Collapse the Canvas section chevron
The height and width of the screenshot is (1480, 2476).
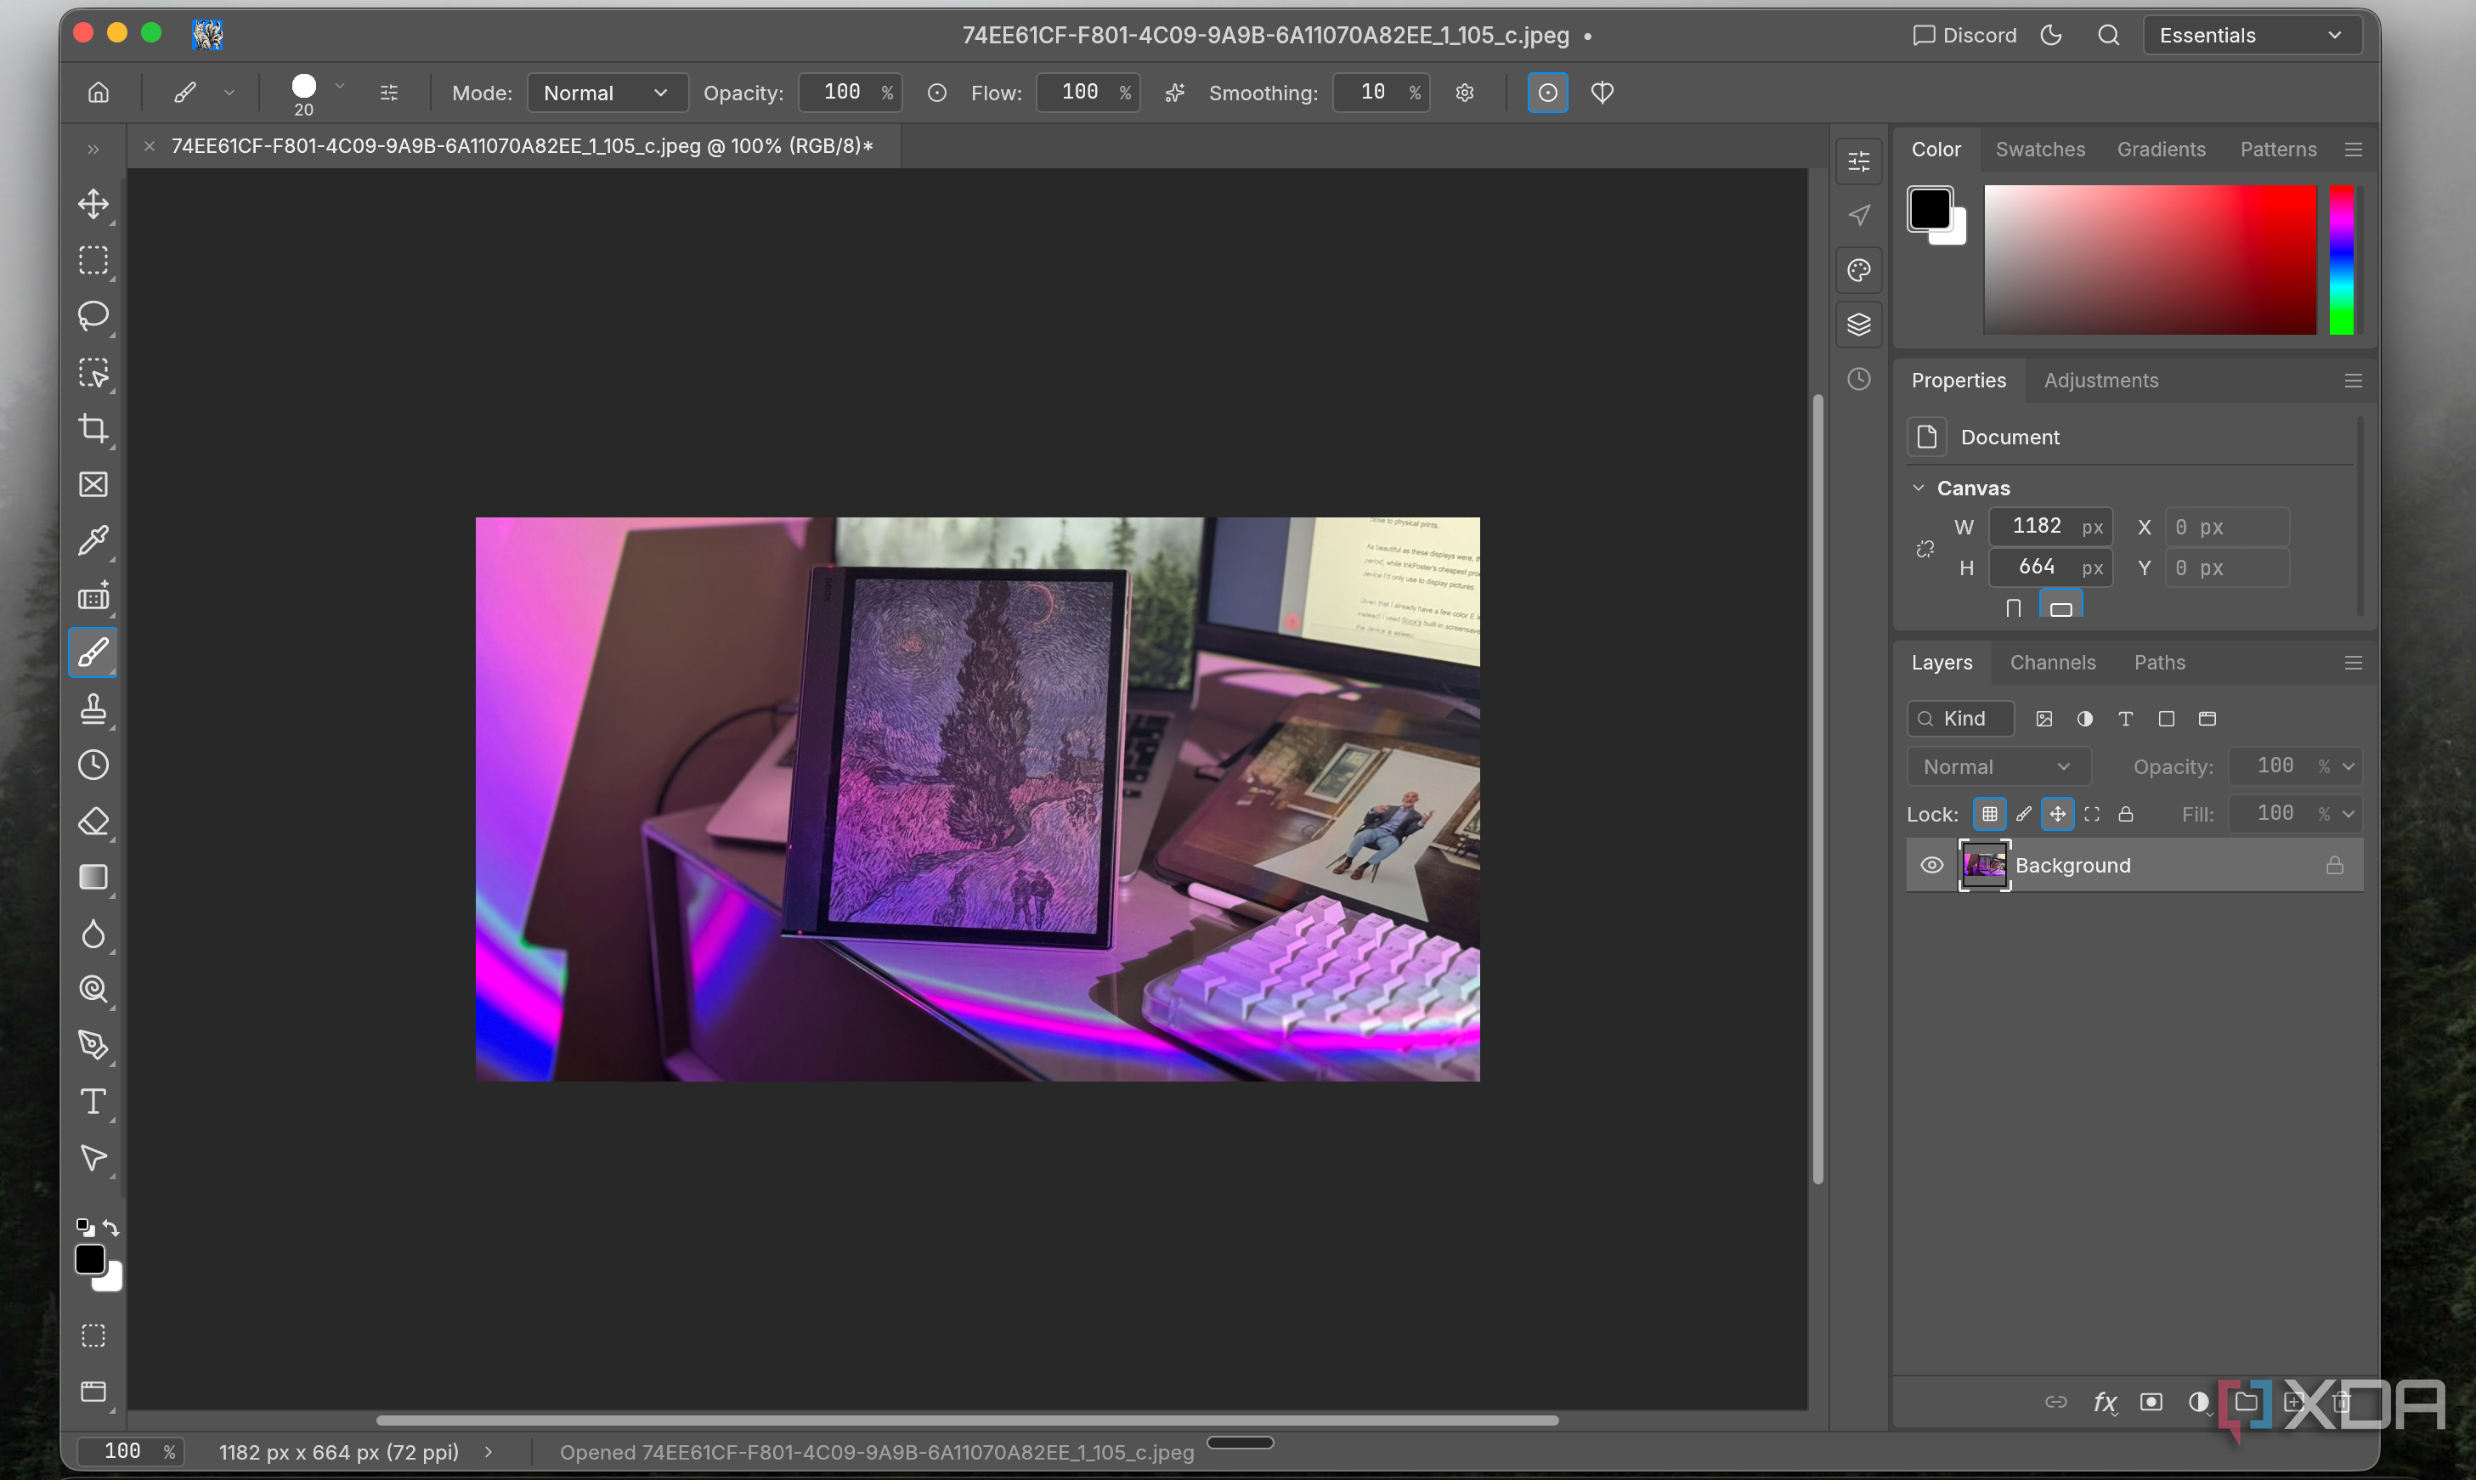point(1918,488)
